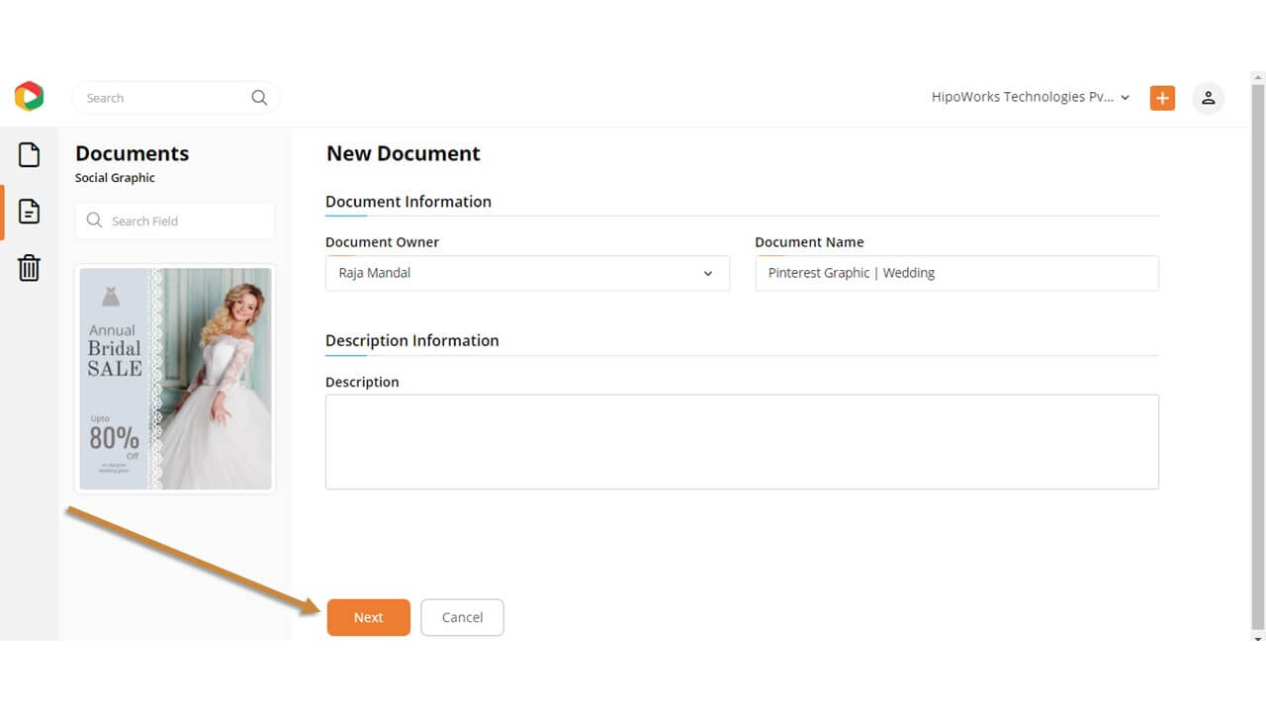Image resolution: width=1266 pixels, height=712 pixels.
Task: Open the trash bin in sidebar
Action: pyautogui.click(x=30, y=267)
